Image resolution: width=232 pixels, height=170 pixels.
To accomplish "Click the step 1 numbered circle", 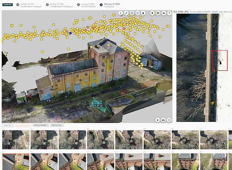I will click(18, 5).
